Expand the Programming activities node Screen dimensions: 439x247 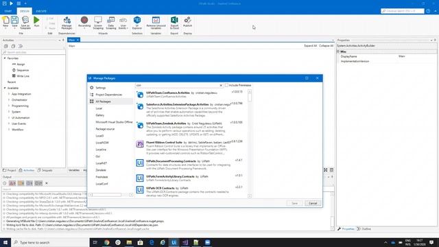pos(9,106)
